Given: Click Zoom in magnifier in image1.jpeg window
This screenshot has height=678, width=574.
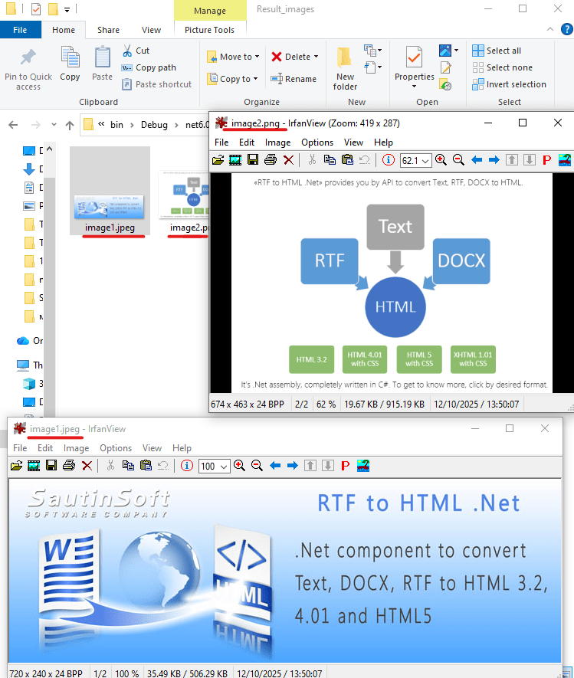Looking at the screenshot, I should 240,466.
